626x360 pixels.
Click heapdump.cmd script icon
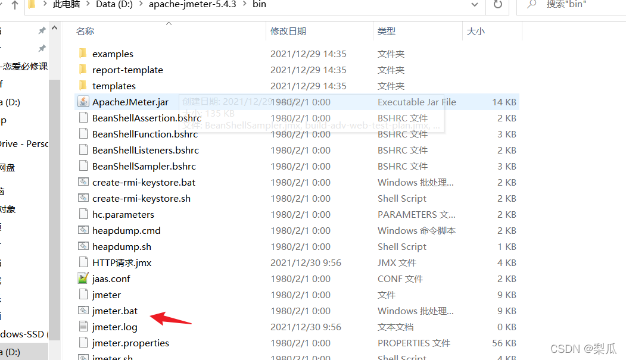[83, 230]
